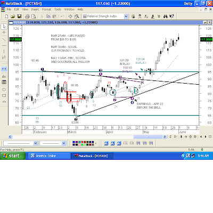Click the green $ icon in status bar

(202, 150)
